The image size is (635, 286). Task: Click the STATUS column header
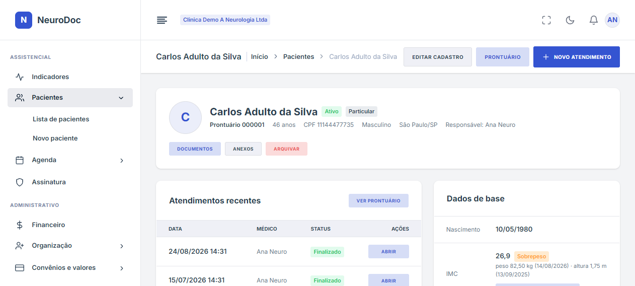pos(321,229)
